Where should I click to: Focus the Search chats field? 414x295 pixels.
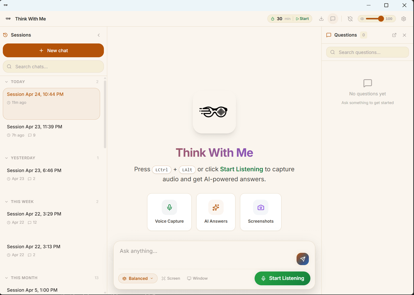pos(53,66)
